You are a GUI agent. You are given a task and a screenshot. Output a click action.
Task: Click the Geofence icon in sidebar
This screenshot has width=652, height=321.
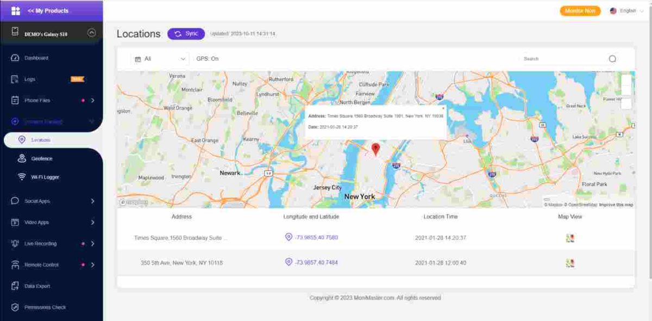pos(22,158)
